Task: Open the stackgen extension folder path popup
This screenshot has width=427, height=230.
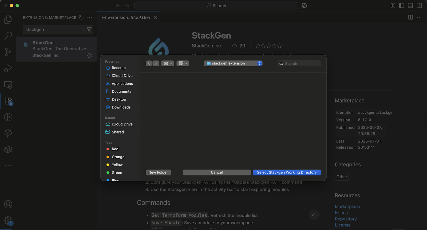Action: 233,63
